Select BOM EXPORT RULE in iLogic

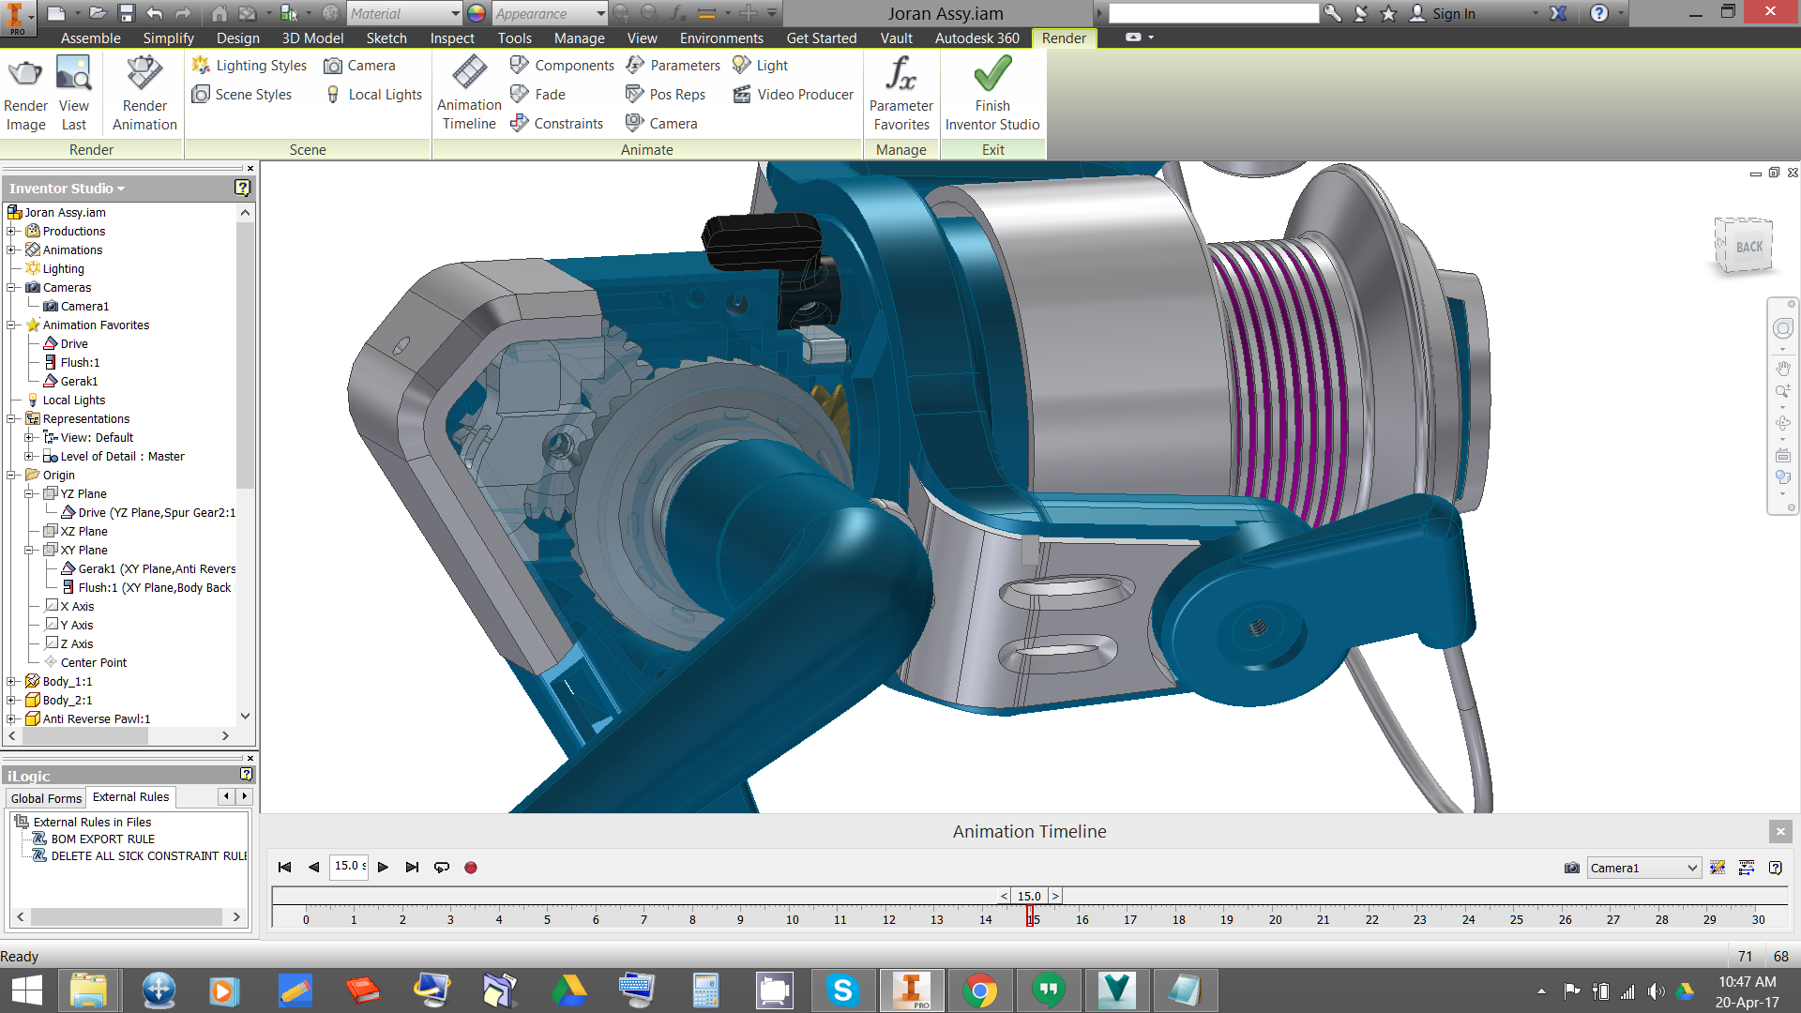click(x=103, y=839)
